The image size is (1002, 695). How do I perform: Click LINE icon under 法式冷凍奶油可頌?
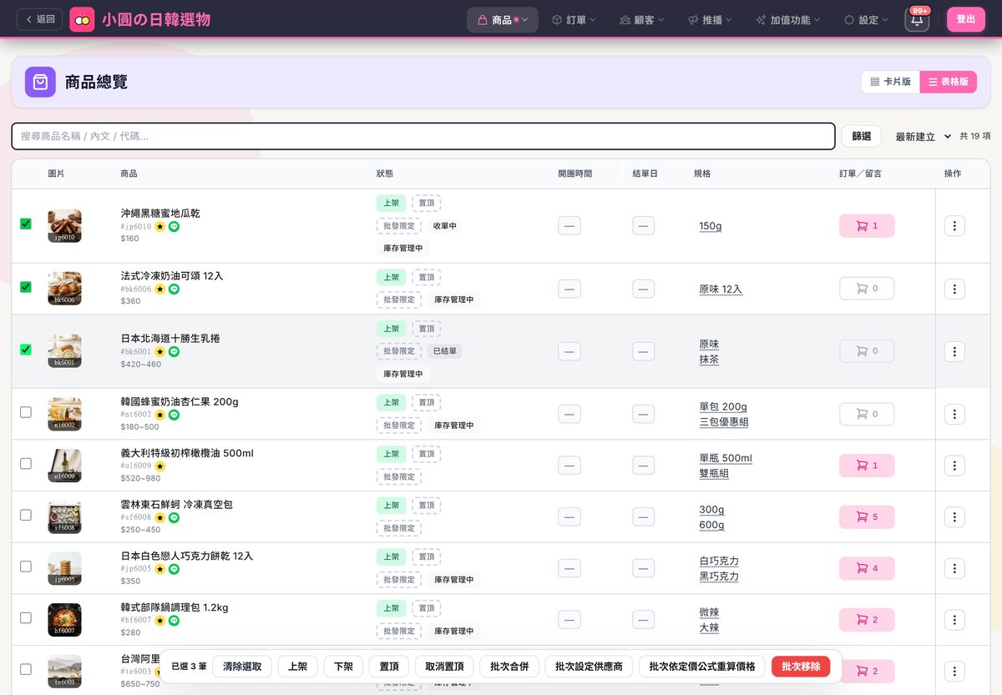[174, 290]
